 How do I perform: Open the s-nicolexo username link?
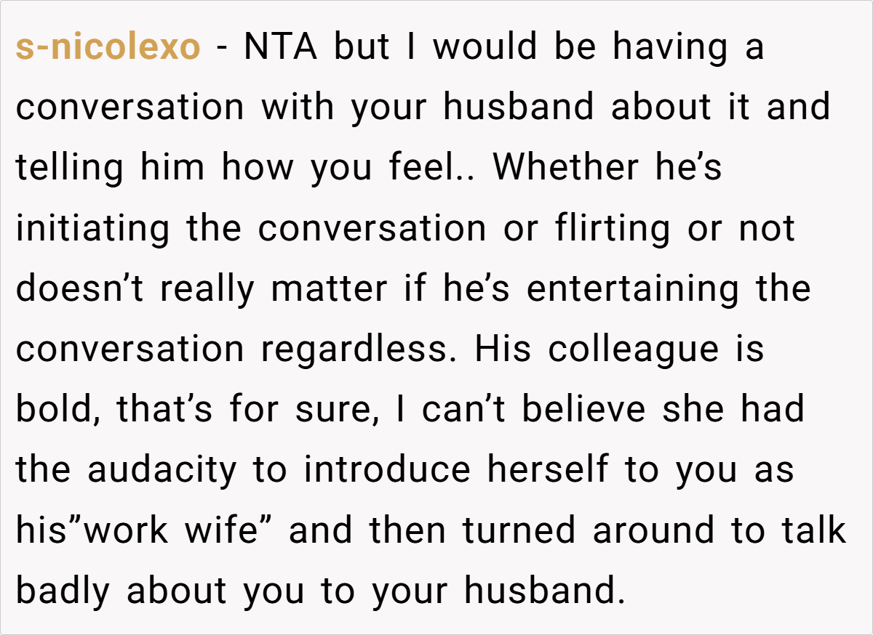coord(108,47)
